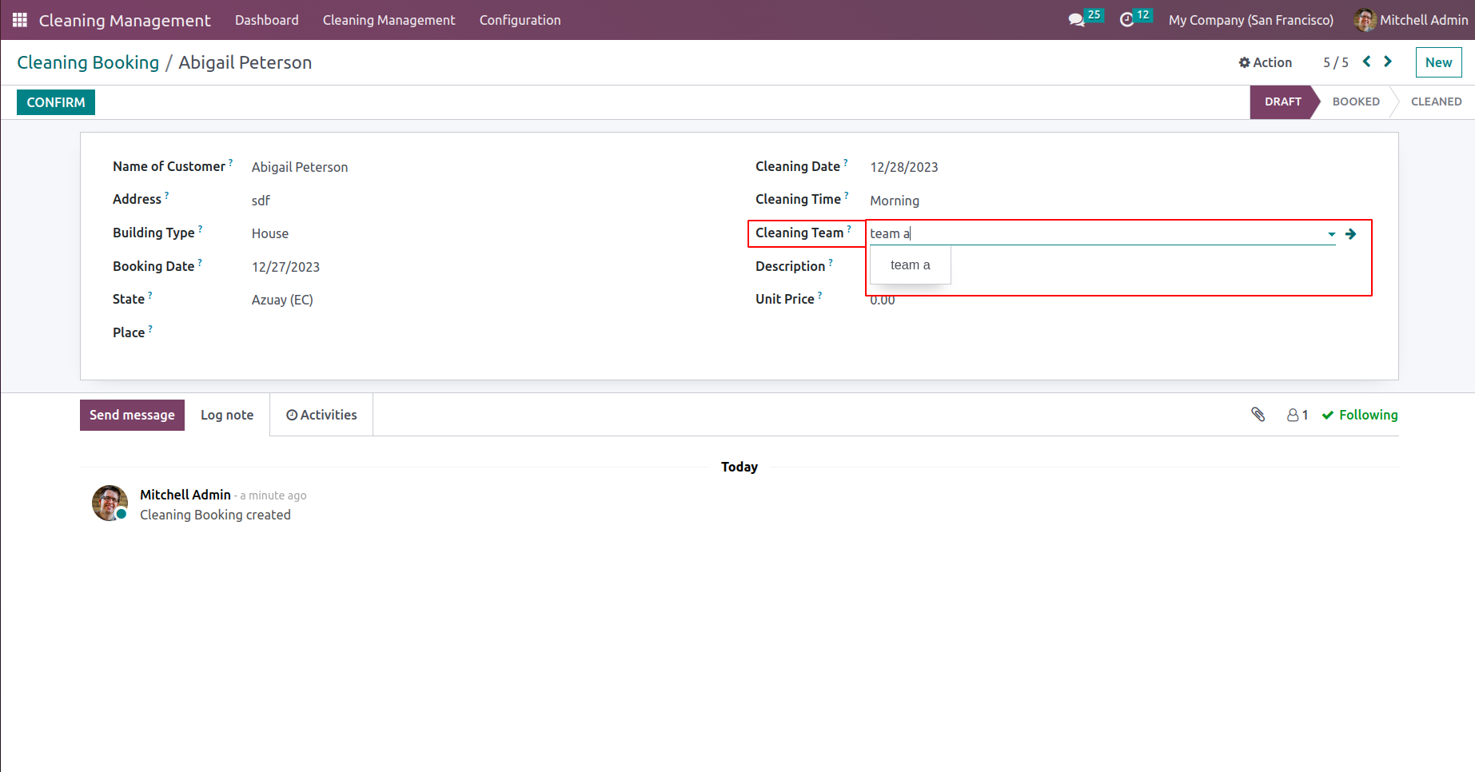
Task: Click the CONFIRM button
Action: tap(56, 102)
